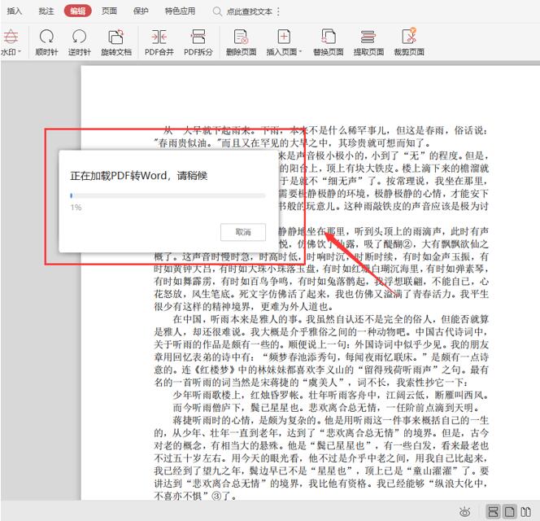Viewport: 540px width, 521px height.
Task: Click the line 少年听雨歌楼上，红烛昏罗帐
Action: [x=331, y=395]
